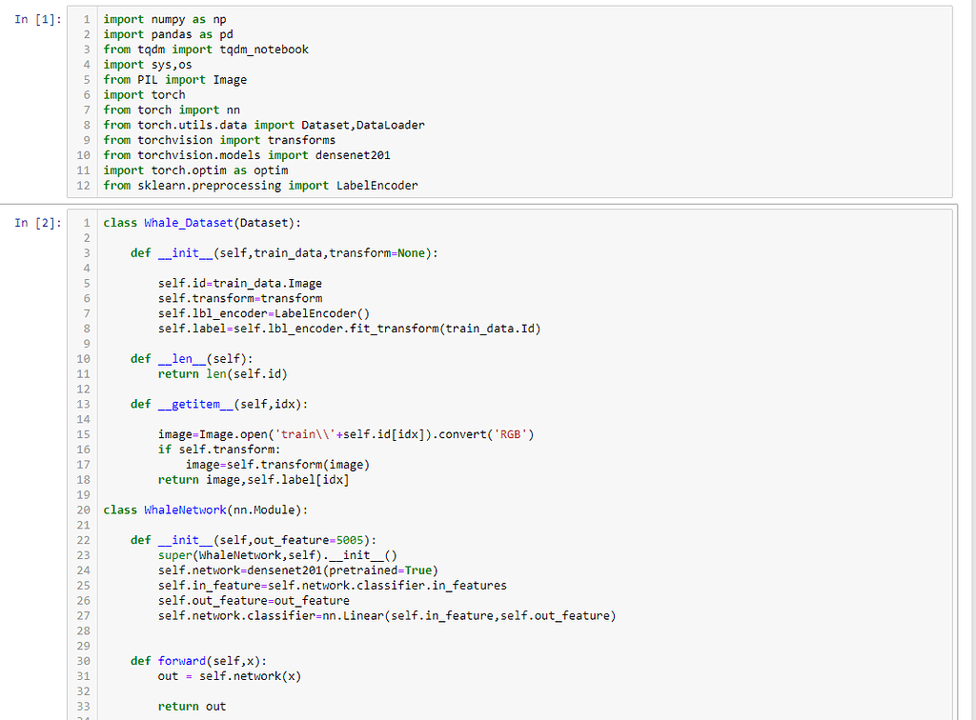Screen dimensions: 976x720
Task: Click the "import Dataset,DataLoader" line
Action: pos(264,125)
